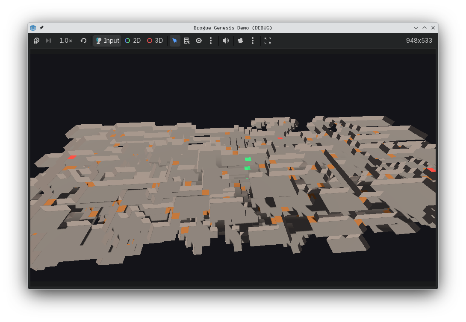Switch to 2D node selection mode
The width and height of the screenshot is (466, 322).
coord(133,41)
